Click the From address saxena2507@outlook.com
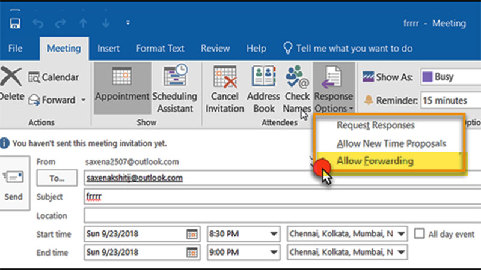Screen dimensions: 481x270 (x=132, y=161)
